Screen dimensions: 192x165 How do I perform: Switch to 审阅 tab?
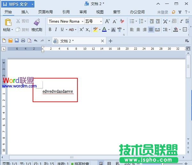click(83, 12)
